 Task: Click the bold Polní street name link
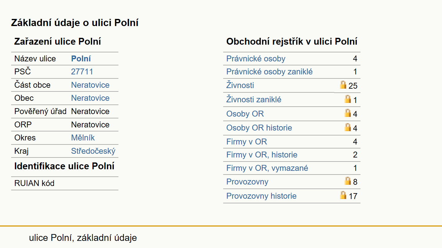[x=81, y=59]
